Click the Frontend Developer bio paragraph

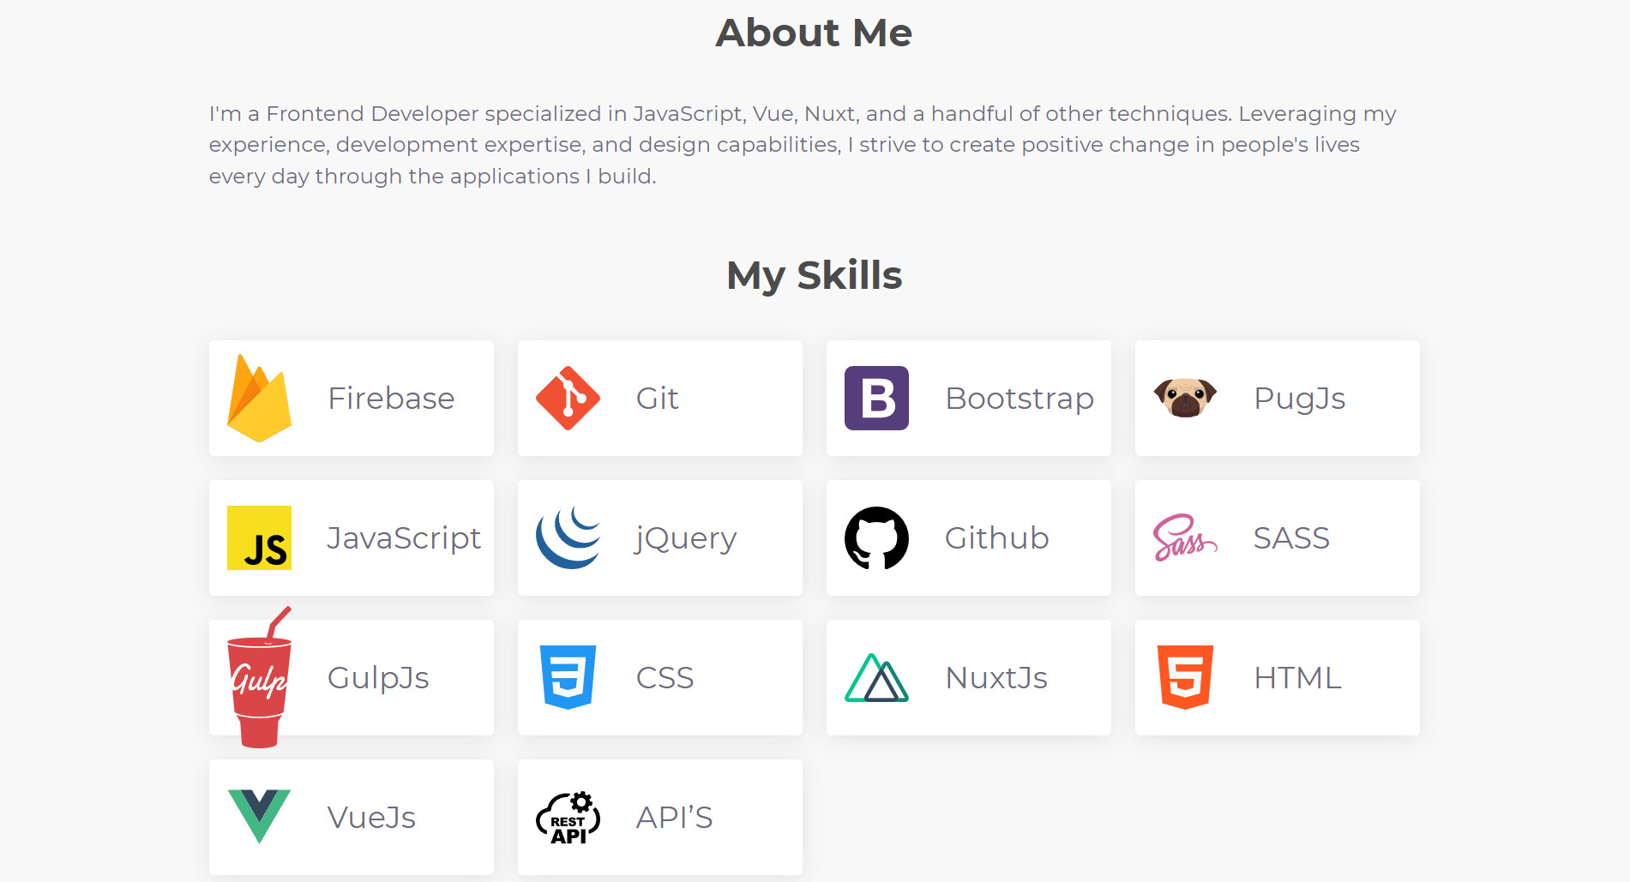803,145
